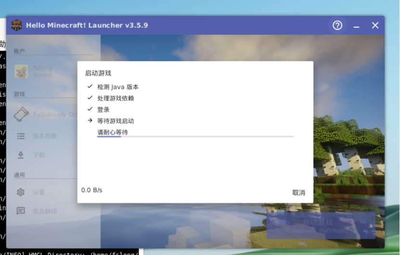Open the Fabulously Optimized game entry icon
Image resolution: width=400 pixels, height=255 pixels.
[22, 114]
